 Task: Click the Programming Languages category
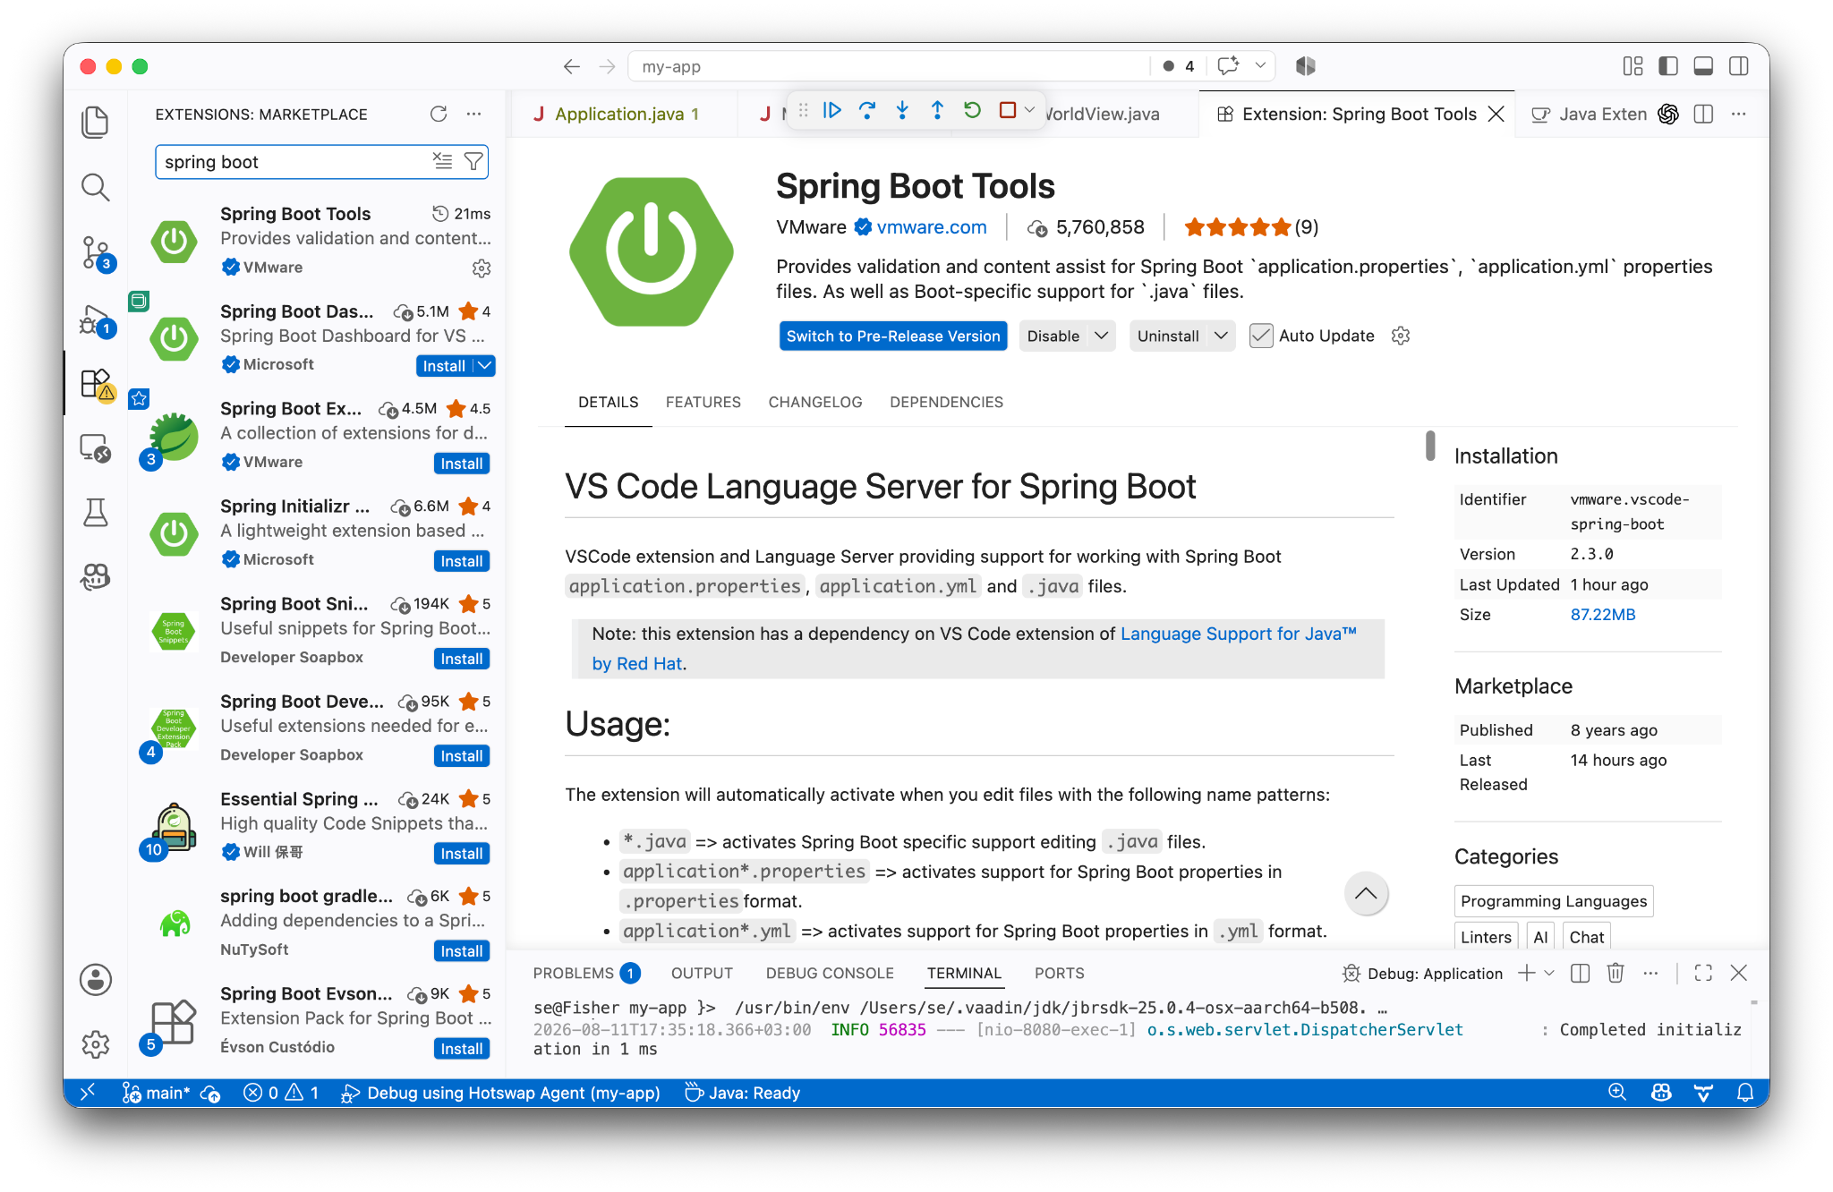pyautogui.click(x=1554, y=901)
